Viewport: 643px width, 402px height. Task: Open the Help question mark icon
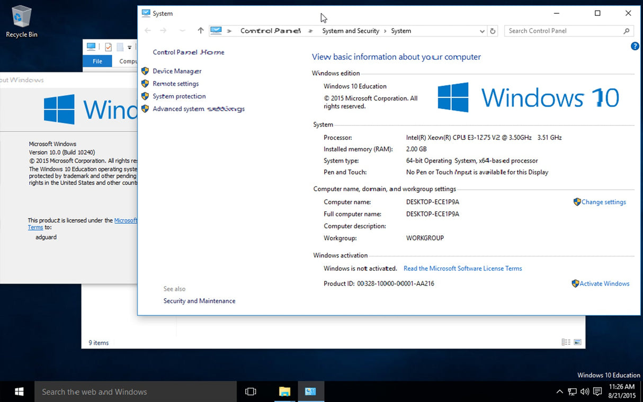click(635, 46)
